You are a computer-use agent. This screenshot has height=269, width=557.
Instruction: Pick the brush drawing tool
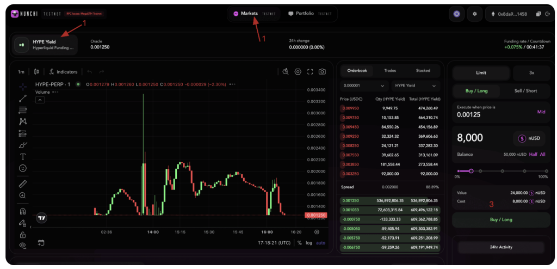click(22, 145)
